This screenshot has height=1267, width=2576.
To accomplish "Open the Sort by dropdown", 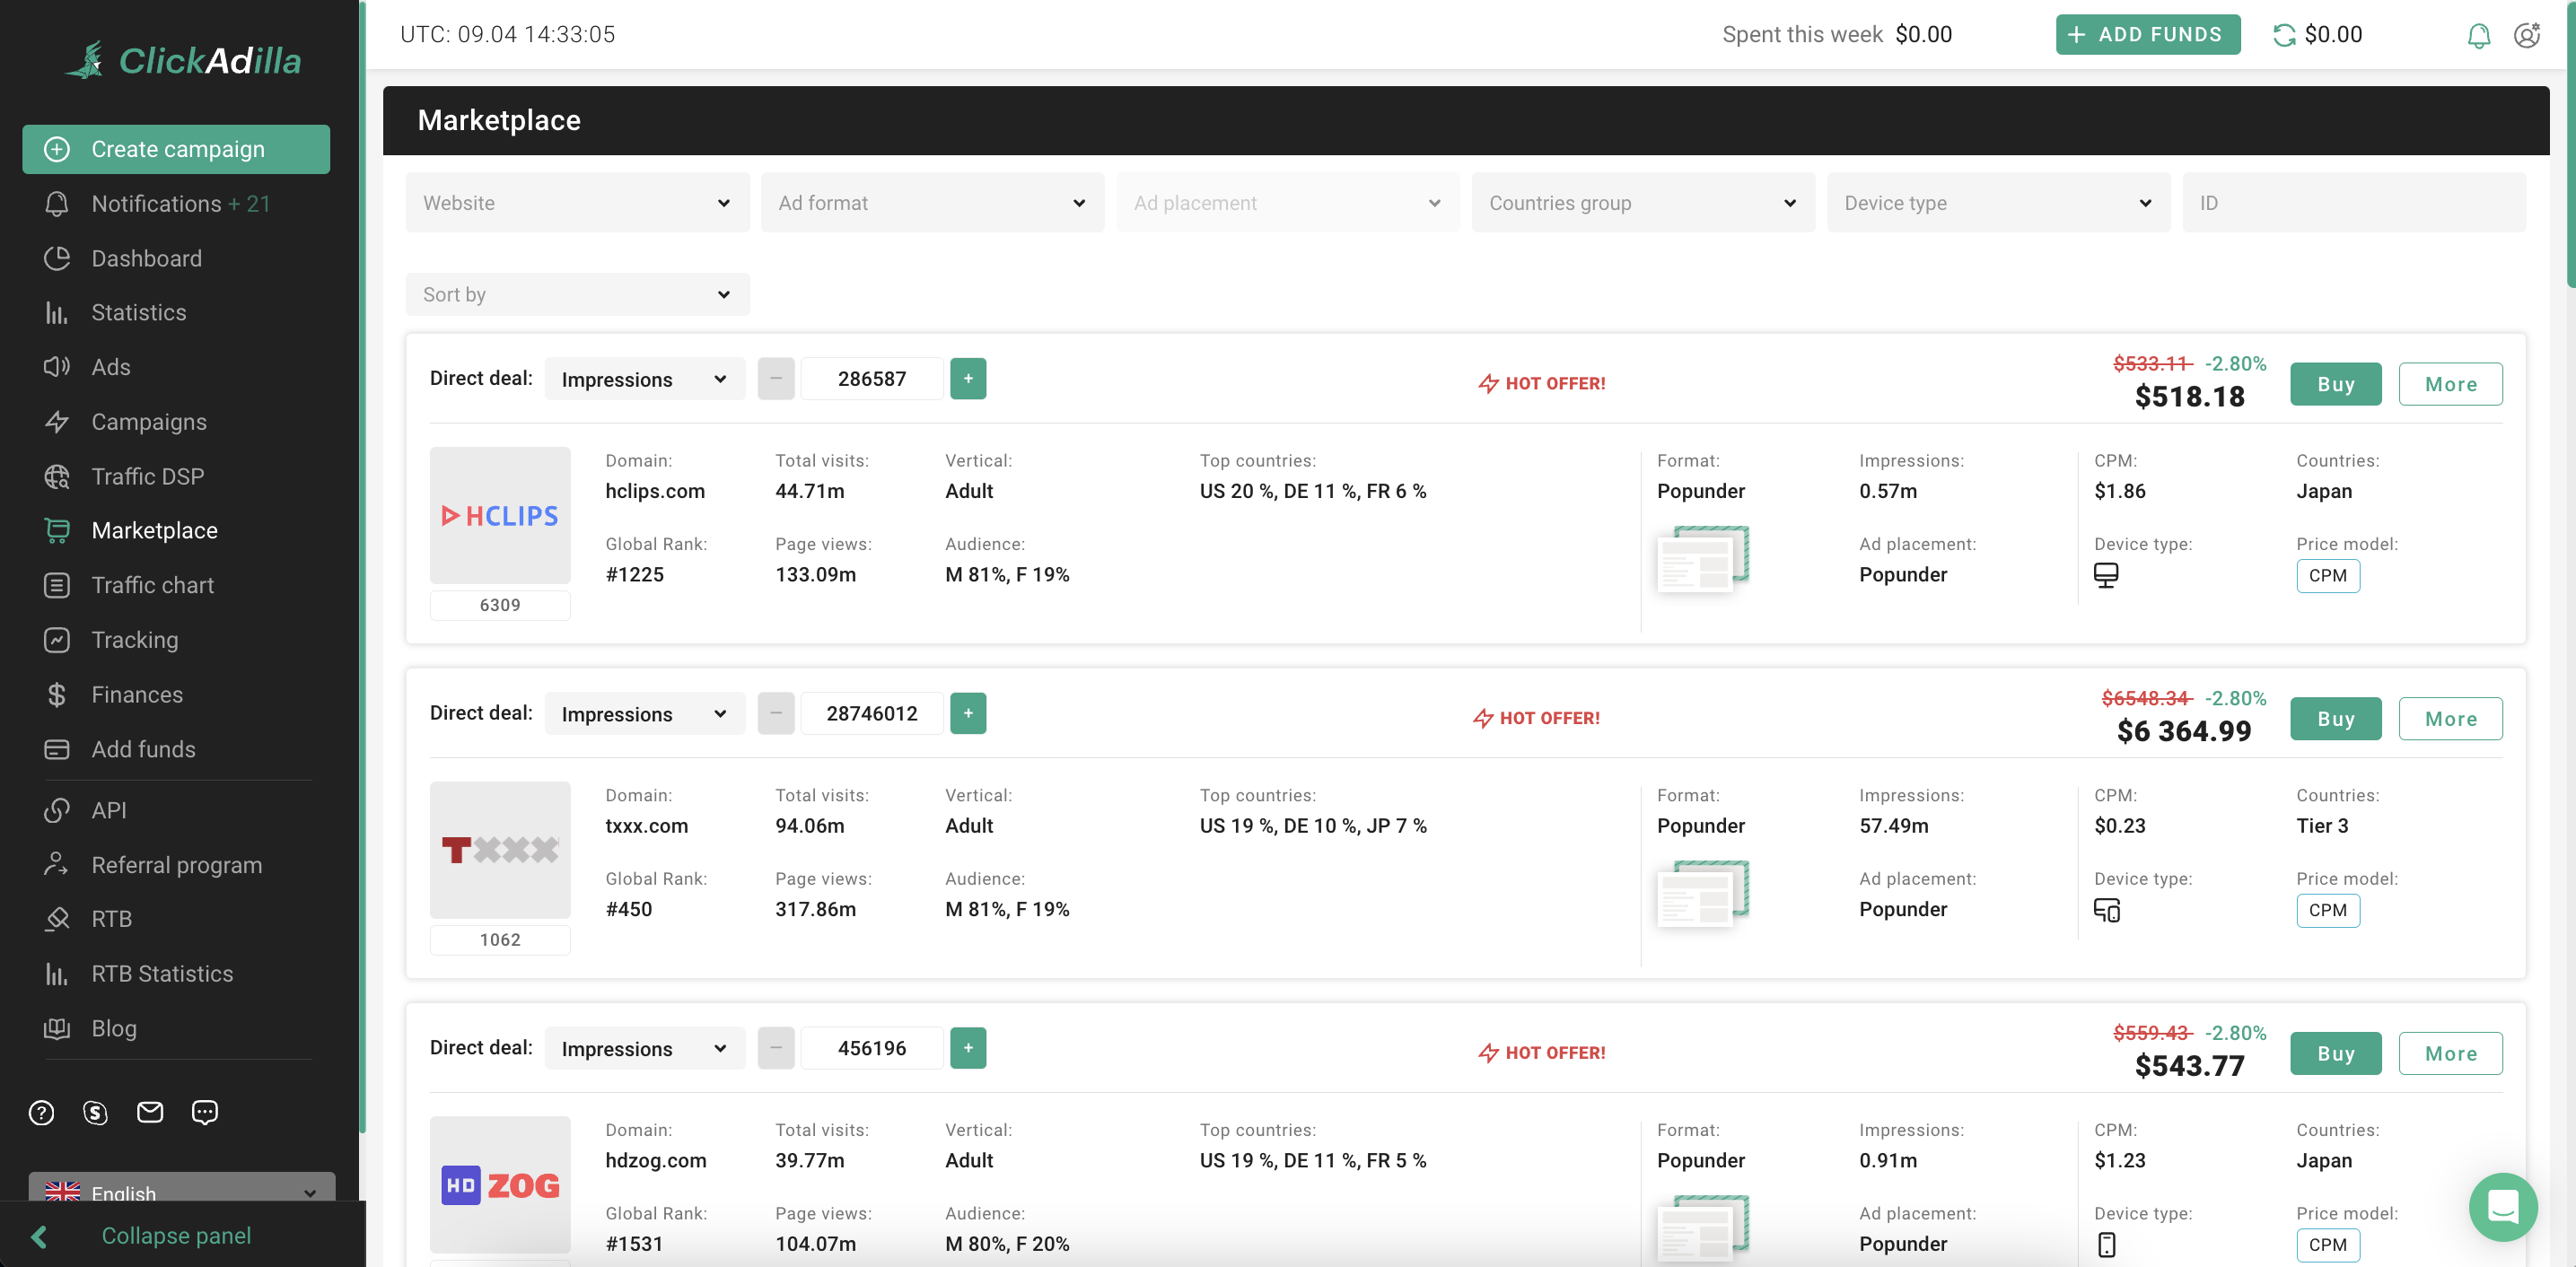I will pos(577,294).
